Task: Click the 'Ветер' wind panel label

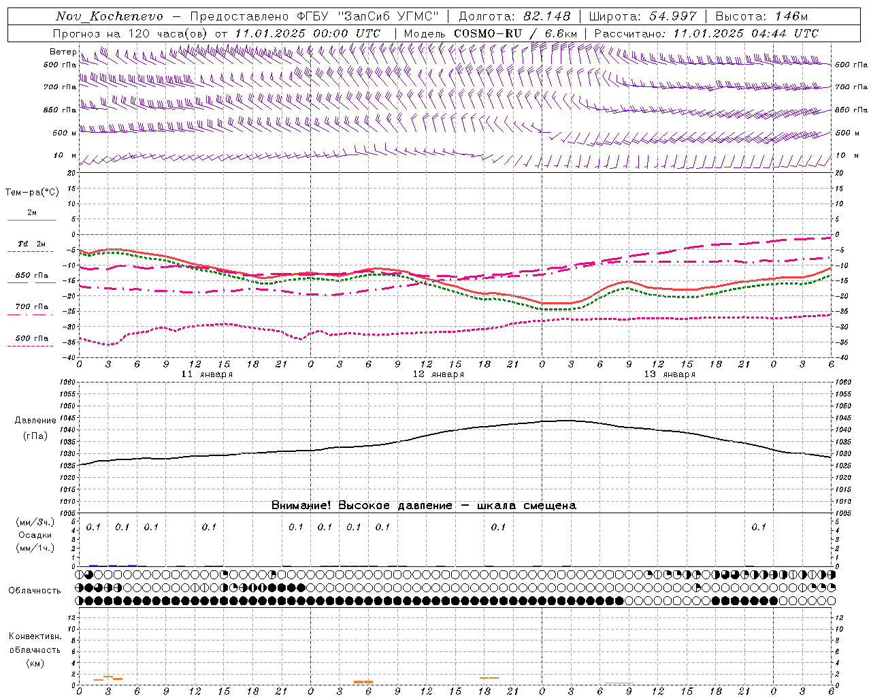Action: (x=63, y=52)
